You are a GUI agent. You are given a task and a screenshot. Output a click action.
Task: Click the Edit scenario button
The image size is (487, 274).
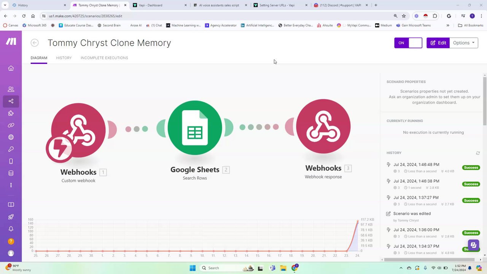pyautogui.click(x=438, y=43)
